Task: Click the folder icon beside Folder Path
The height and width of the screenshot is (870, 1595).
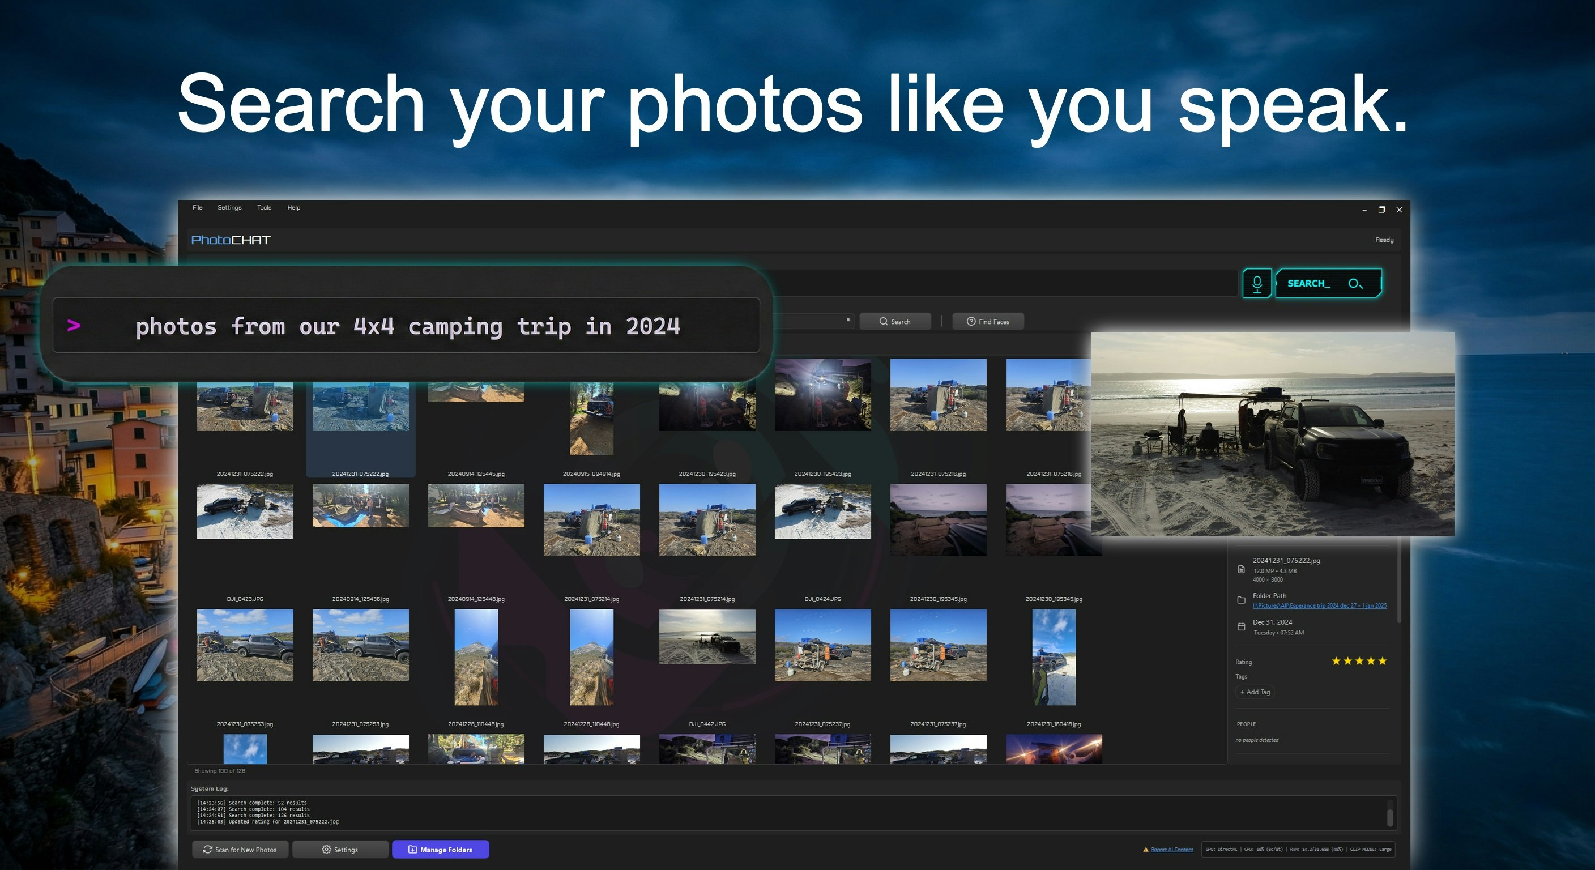Action: click(1241, 600)
